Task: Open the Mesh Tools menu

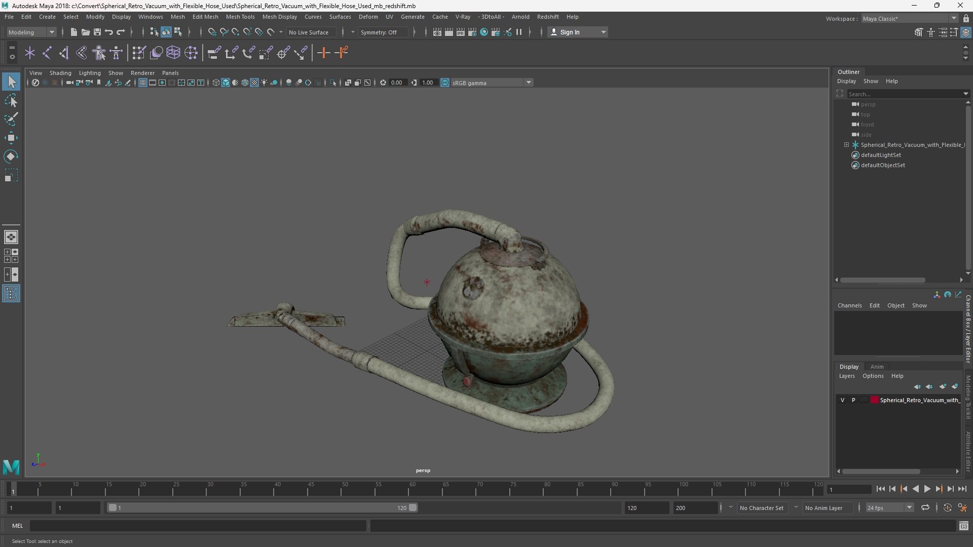Action: pos(240,17)
